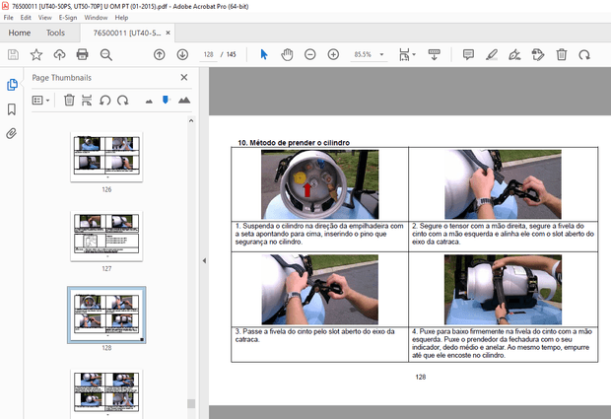This screenshot has height=419, width=611.
Task: Open the zoom level 85.5% dropdown
Action: 382,54
